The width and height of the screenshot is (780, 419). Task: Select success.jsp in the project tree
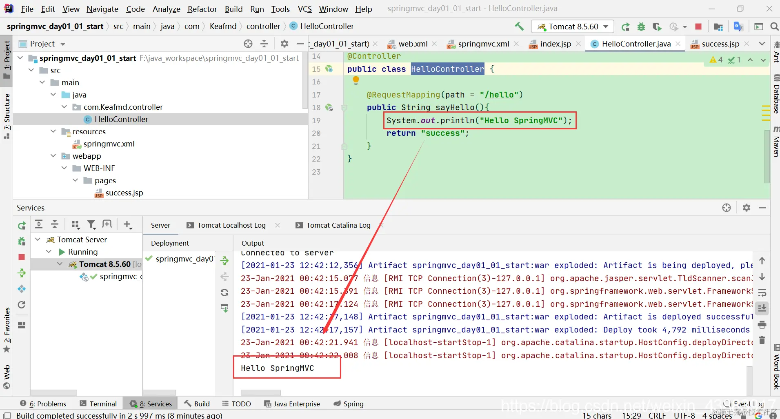tap(124, 193)
